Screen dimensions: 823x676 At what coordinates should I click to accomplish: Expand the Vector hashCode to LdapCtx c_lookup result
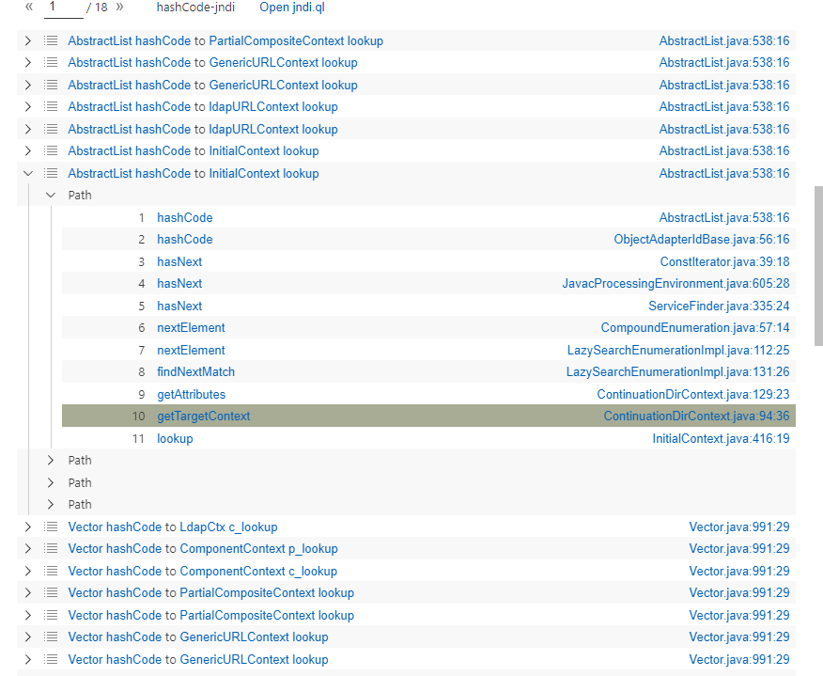coord(28,527)
